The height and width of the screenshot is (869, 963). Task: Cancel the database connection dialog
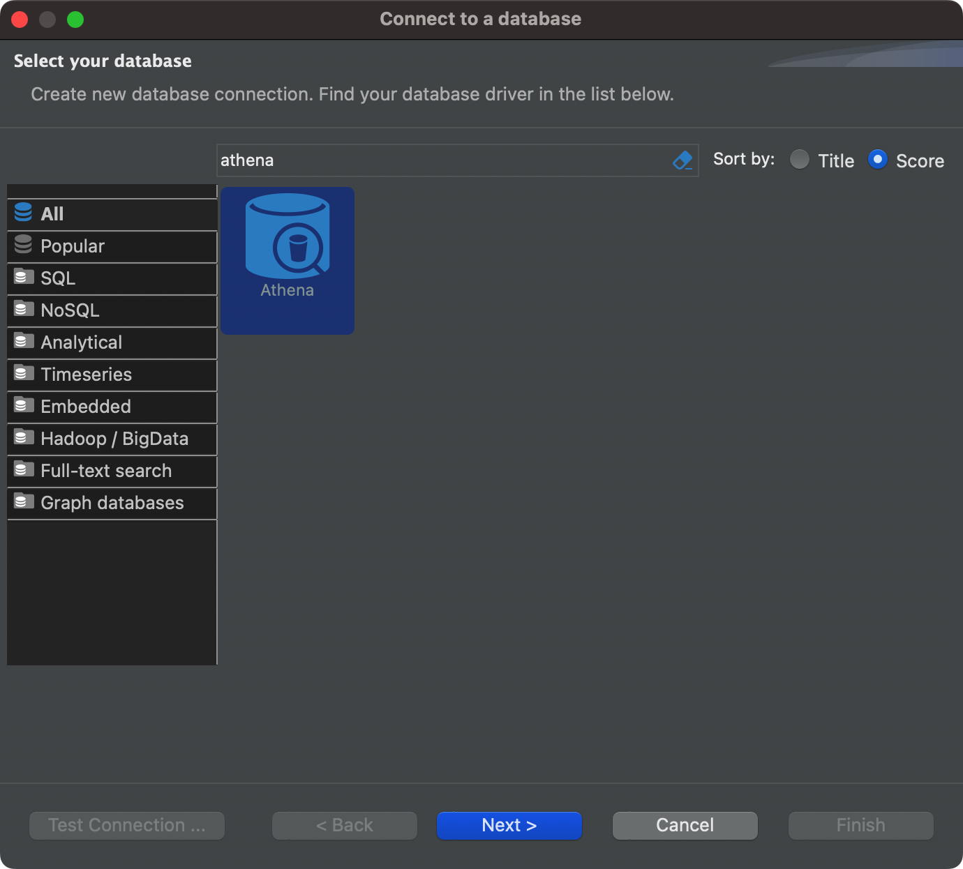point(685,826)
